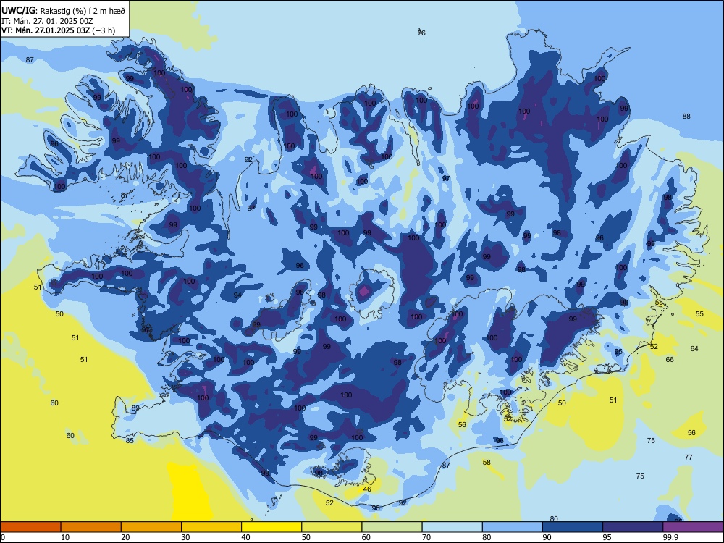This screenshot has width=724, height=543.
Task: Click the 30–40 legend color segment
Action: coord(211,527)
